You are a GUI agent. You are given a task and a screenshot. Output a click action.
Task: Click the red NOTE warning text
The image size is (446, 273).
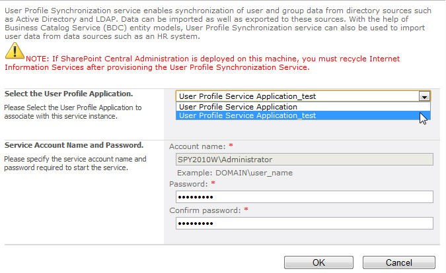[x=202, y=63]
